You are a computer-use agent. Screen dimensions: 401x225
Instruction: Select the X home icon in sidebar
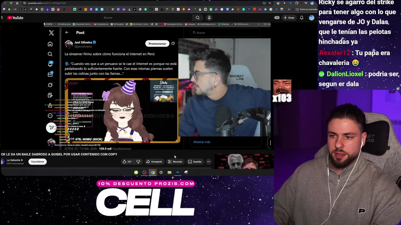(x=50, y=44)
